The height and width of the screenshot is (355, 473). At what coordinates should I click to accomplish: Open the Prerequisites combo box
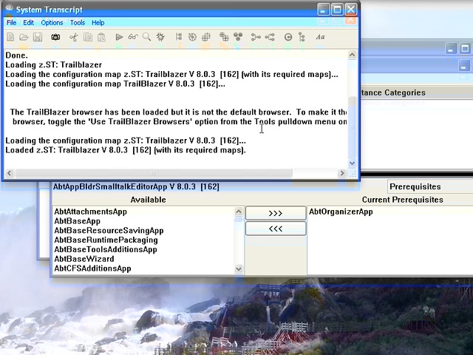coord(430,187)
